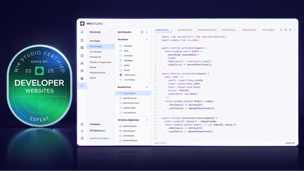Click the Site İçeriği panel heading
304x171 pixels.
pos(95,32)
